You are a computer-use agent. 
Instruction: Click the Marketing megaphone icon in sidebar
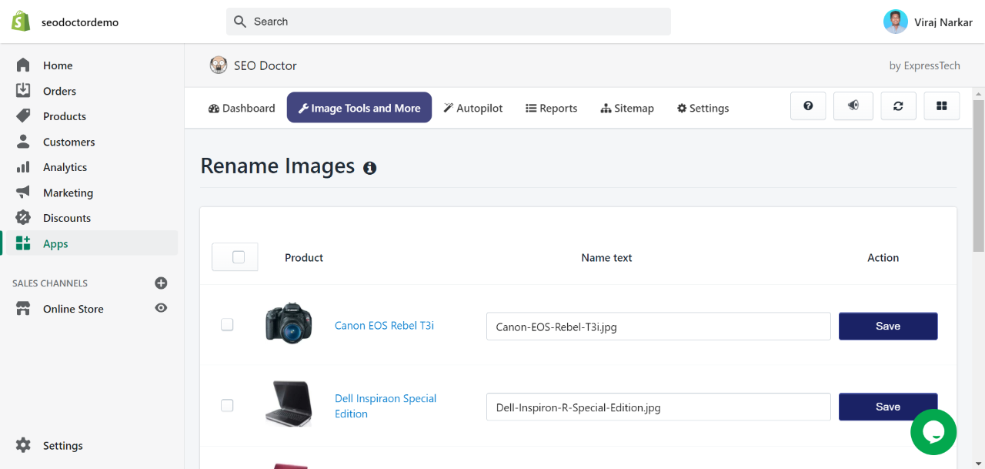click(23, 193)
